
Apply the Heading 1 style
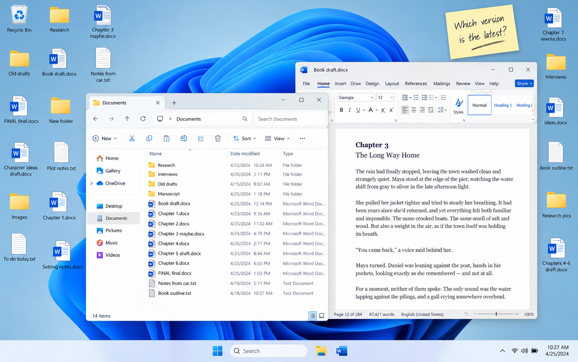click(503, 105)
